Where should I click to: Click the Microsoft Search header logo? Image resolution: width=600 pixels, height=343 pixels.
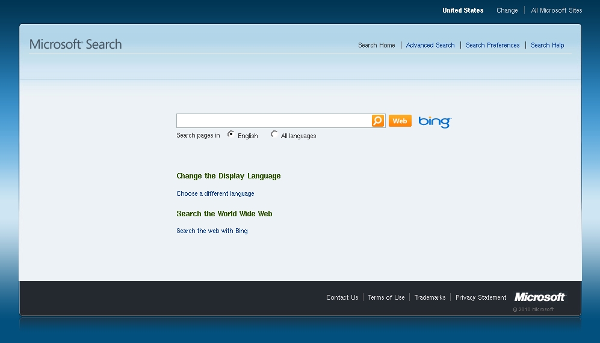pos(76,44)
